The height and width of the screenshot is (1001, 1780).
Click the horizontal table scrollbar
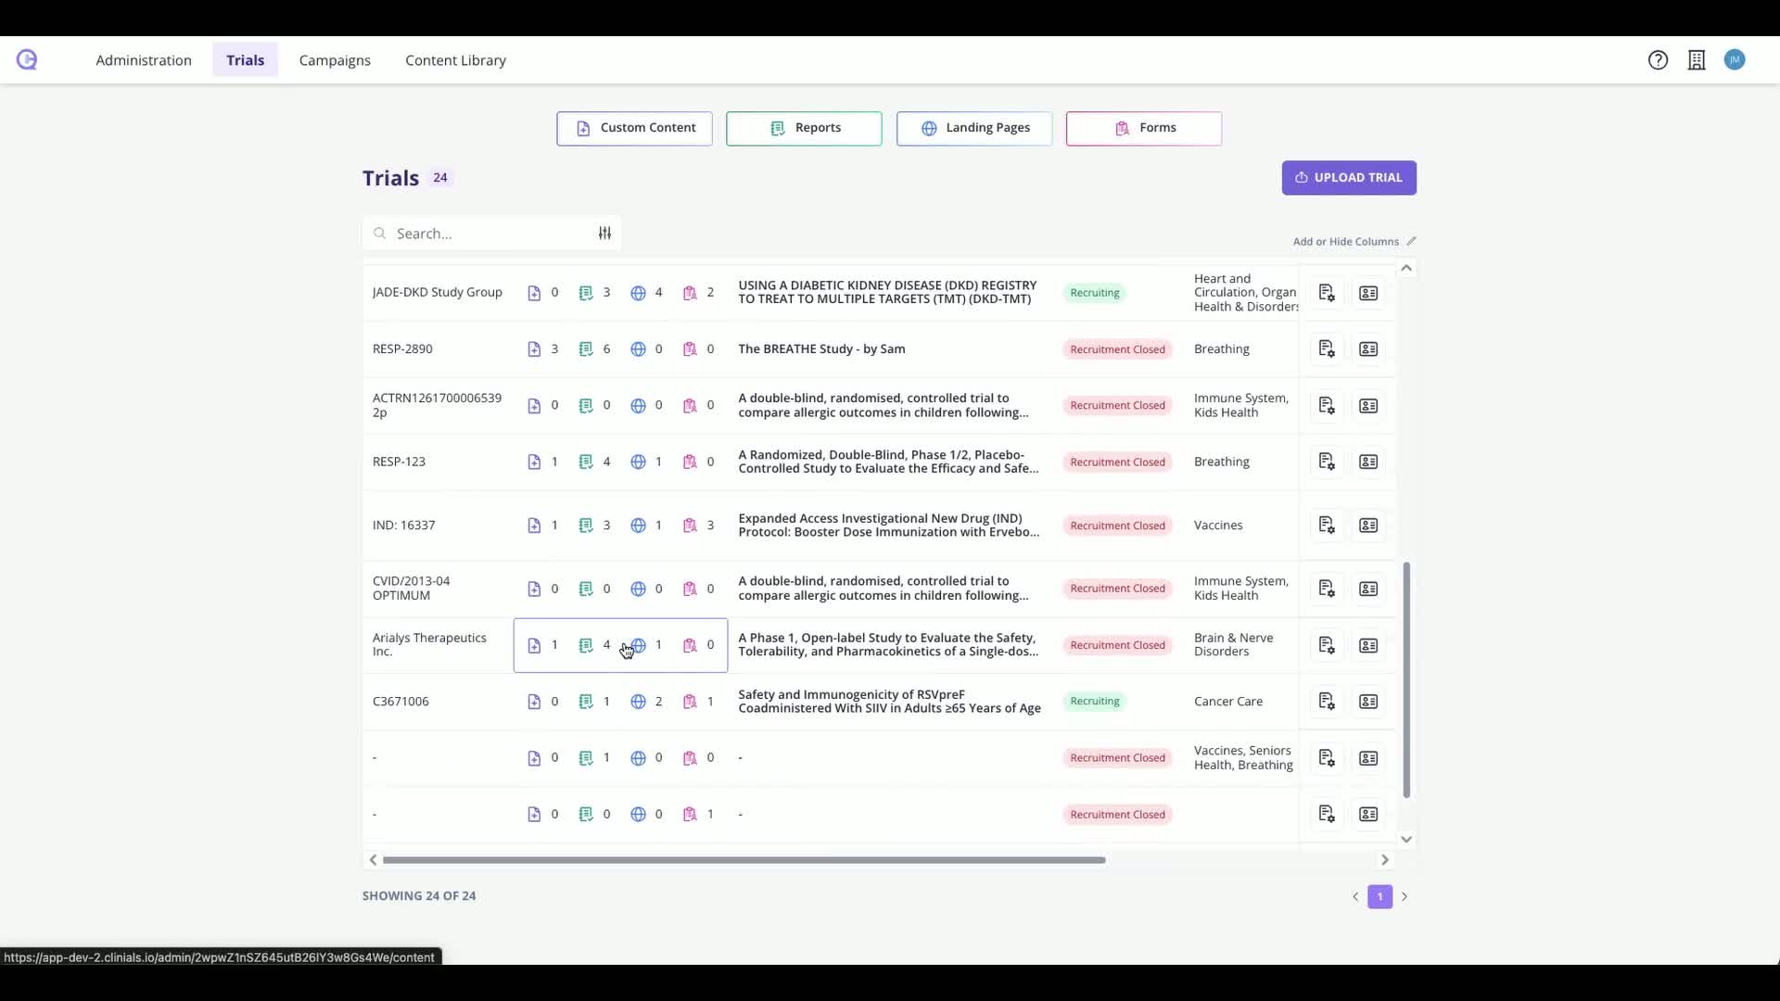tap(744, 860)
